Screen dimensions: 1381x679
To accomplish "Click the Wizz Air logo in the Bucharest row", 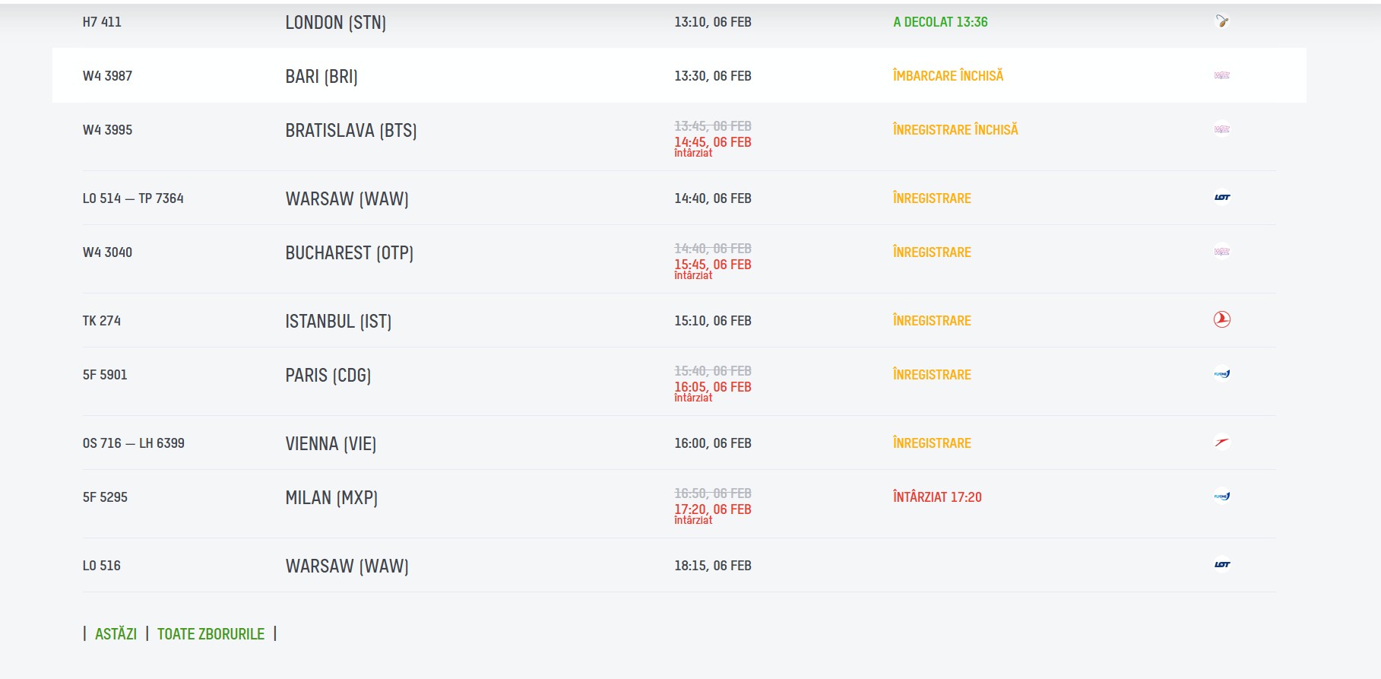I will pos(1221,252).
